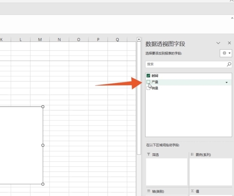This screenshot has width=234, height=196.
Task: Select column N header
Action: pos(59,39)
